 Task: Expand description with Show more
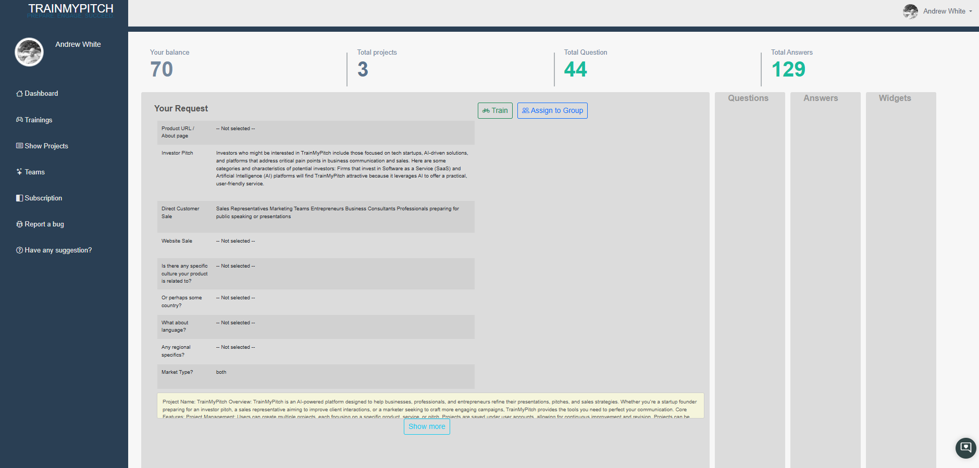click(427, 426)
